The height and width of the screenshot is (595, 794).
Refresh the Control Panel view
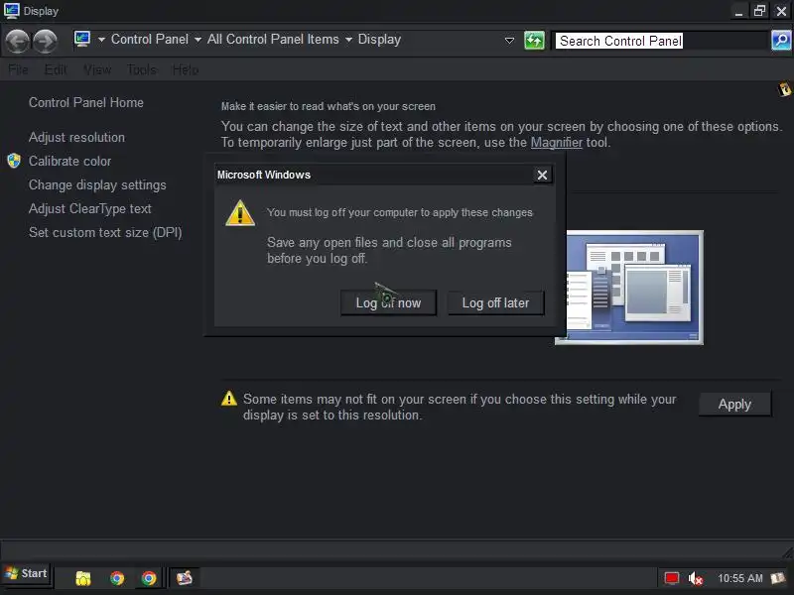(x=534, y=40)
